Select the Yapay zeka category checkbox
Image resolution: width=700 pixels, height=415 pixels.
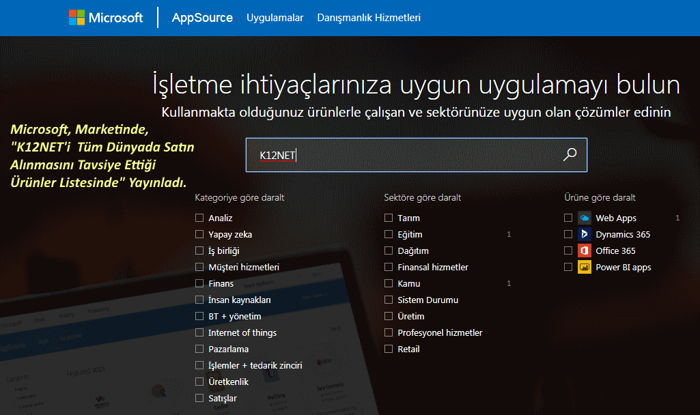click(199, 235)
